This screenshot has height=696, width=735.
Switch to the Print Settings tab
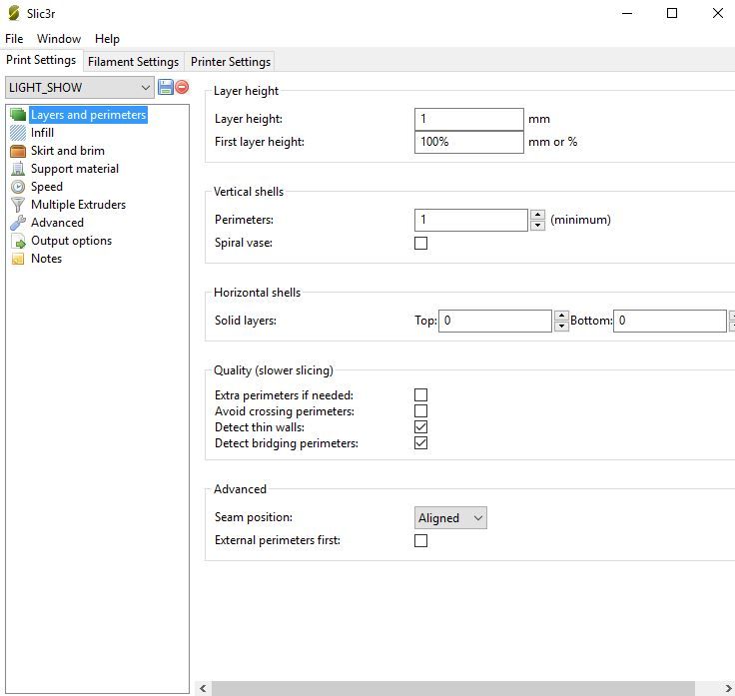pyautogui.click(x=41, y=61)
